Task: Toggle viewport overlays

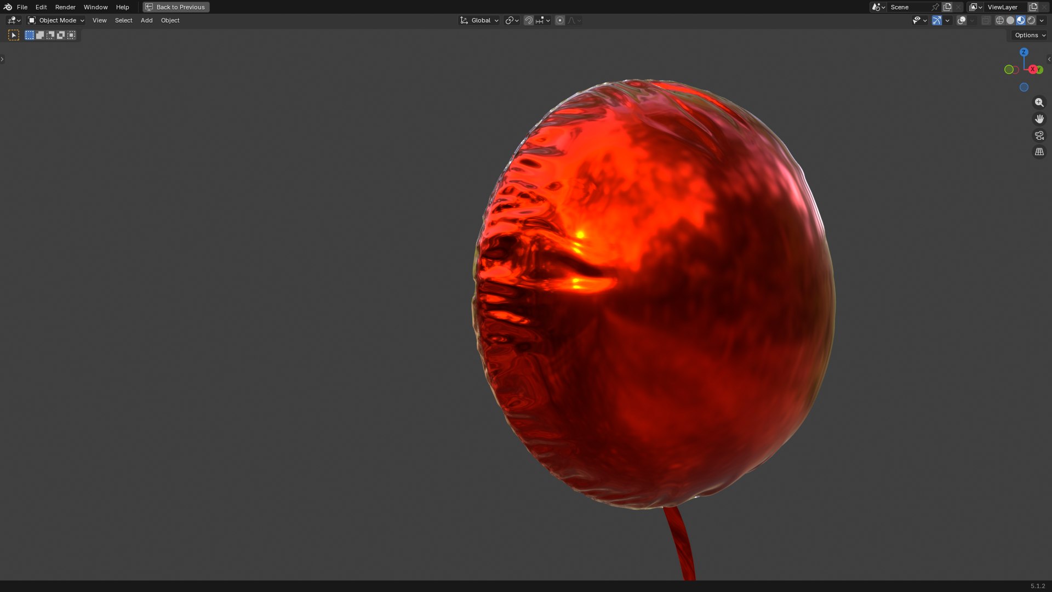Action: [x=962, y=20]
